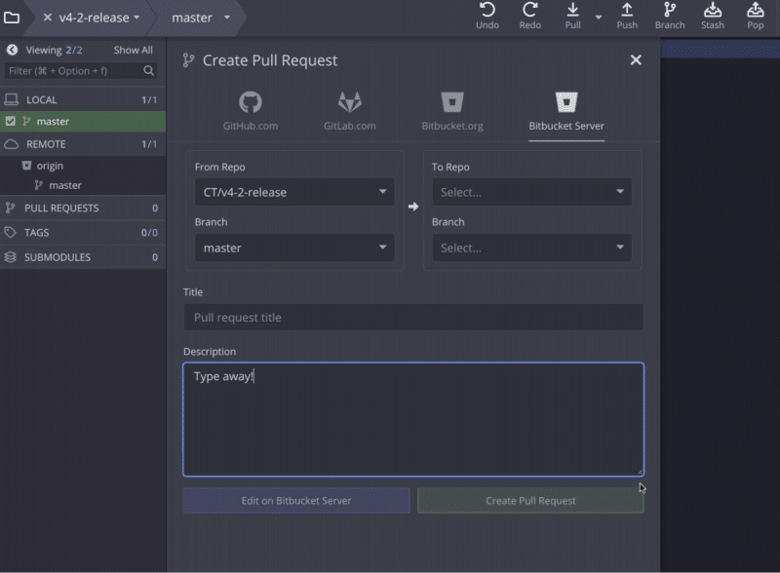Click the cloud icon beside REMOTE
The width and height of the screenshot is (780, 573).
point(11,144)
